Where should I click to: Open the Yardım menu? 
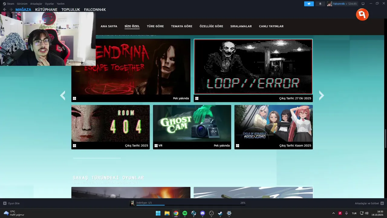(60, 4)
